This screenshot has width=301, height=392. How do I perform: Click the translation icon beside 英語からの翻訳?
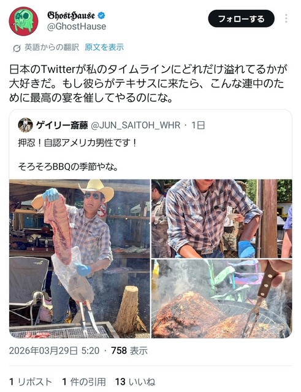click(x=17, y=48)
